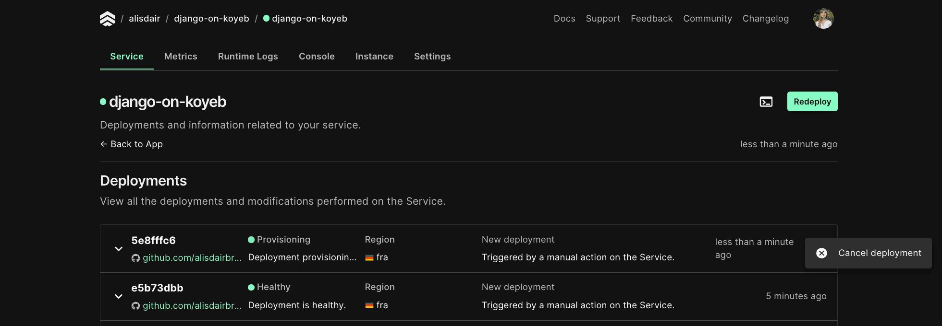Expand deployment 5e8fffc6 chevron
This screenshot has height=326, width=942.
click(x=119, y=249)
